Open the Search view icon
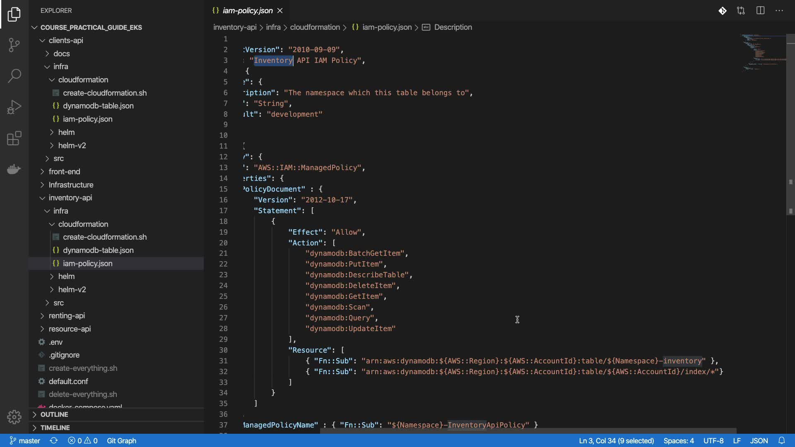The image size is (795, 447). coord(14,76)
